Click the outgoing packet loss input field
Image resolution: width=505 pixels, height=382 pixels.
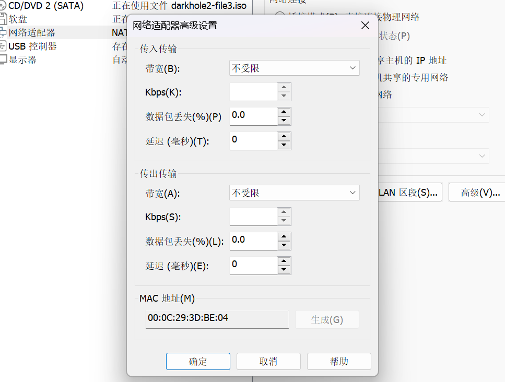(x=253, y=241)
